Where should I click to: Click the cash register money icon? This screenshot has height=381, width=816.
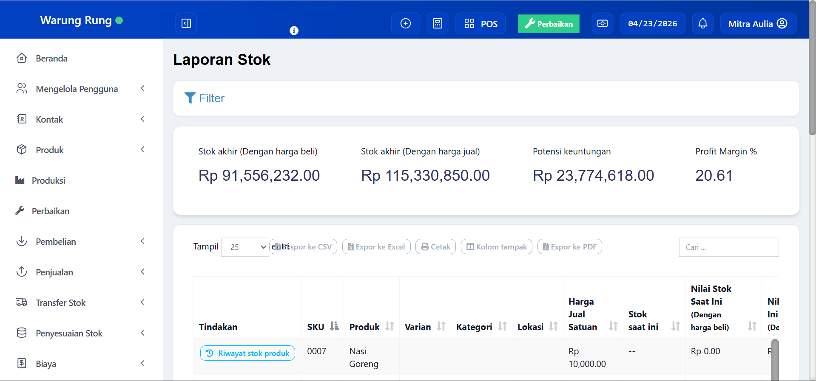point(602,23)
